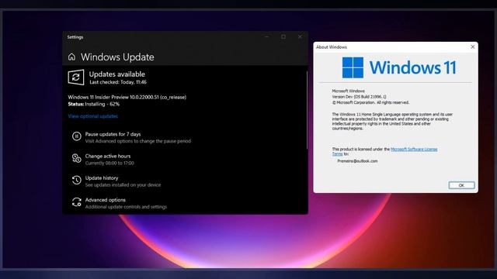This screenshot has height=279, width=497.
Task: Click the 'Version Dev (OS Build 21996.1)' text
Action: pos(359,97)
